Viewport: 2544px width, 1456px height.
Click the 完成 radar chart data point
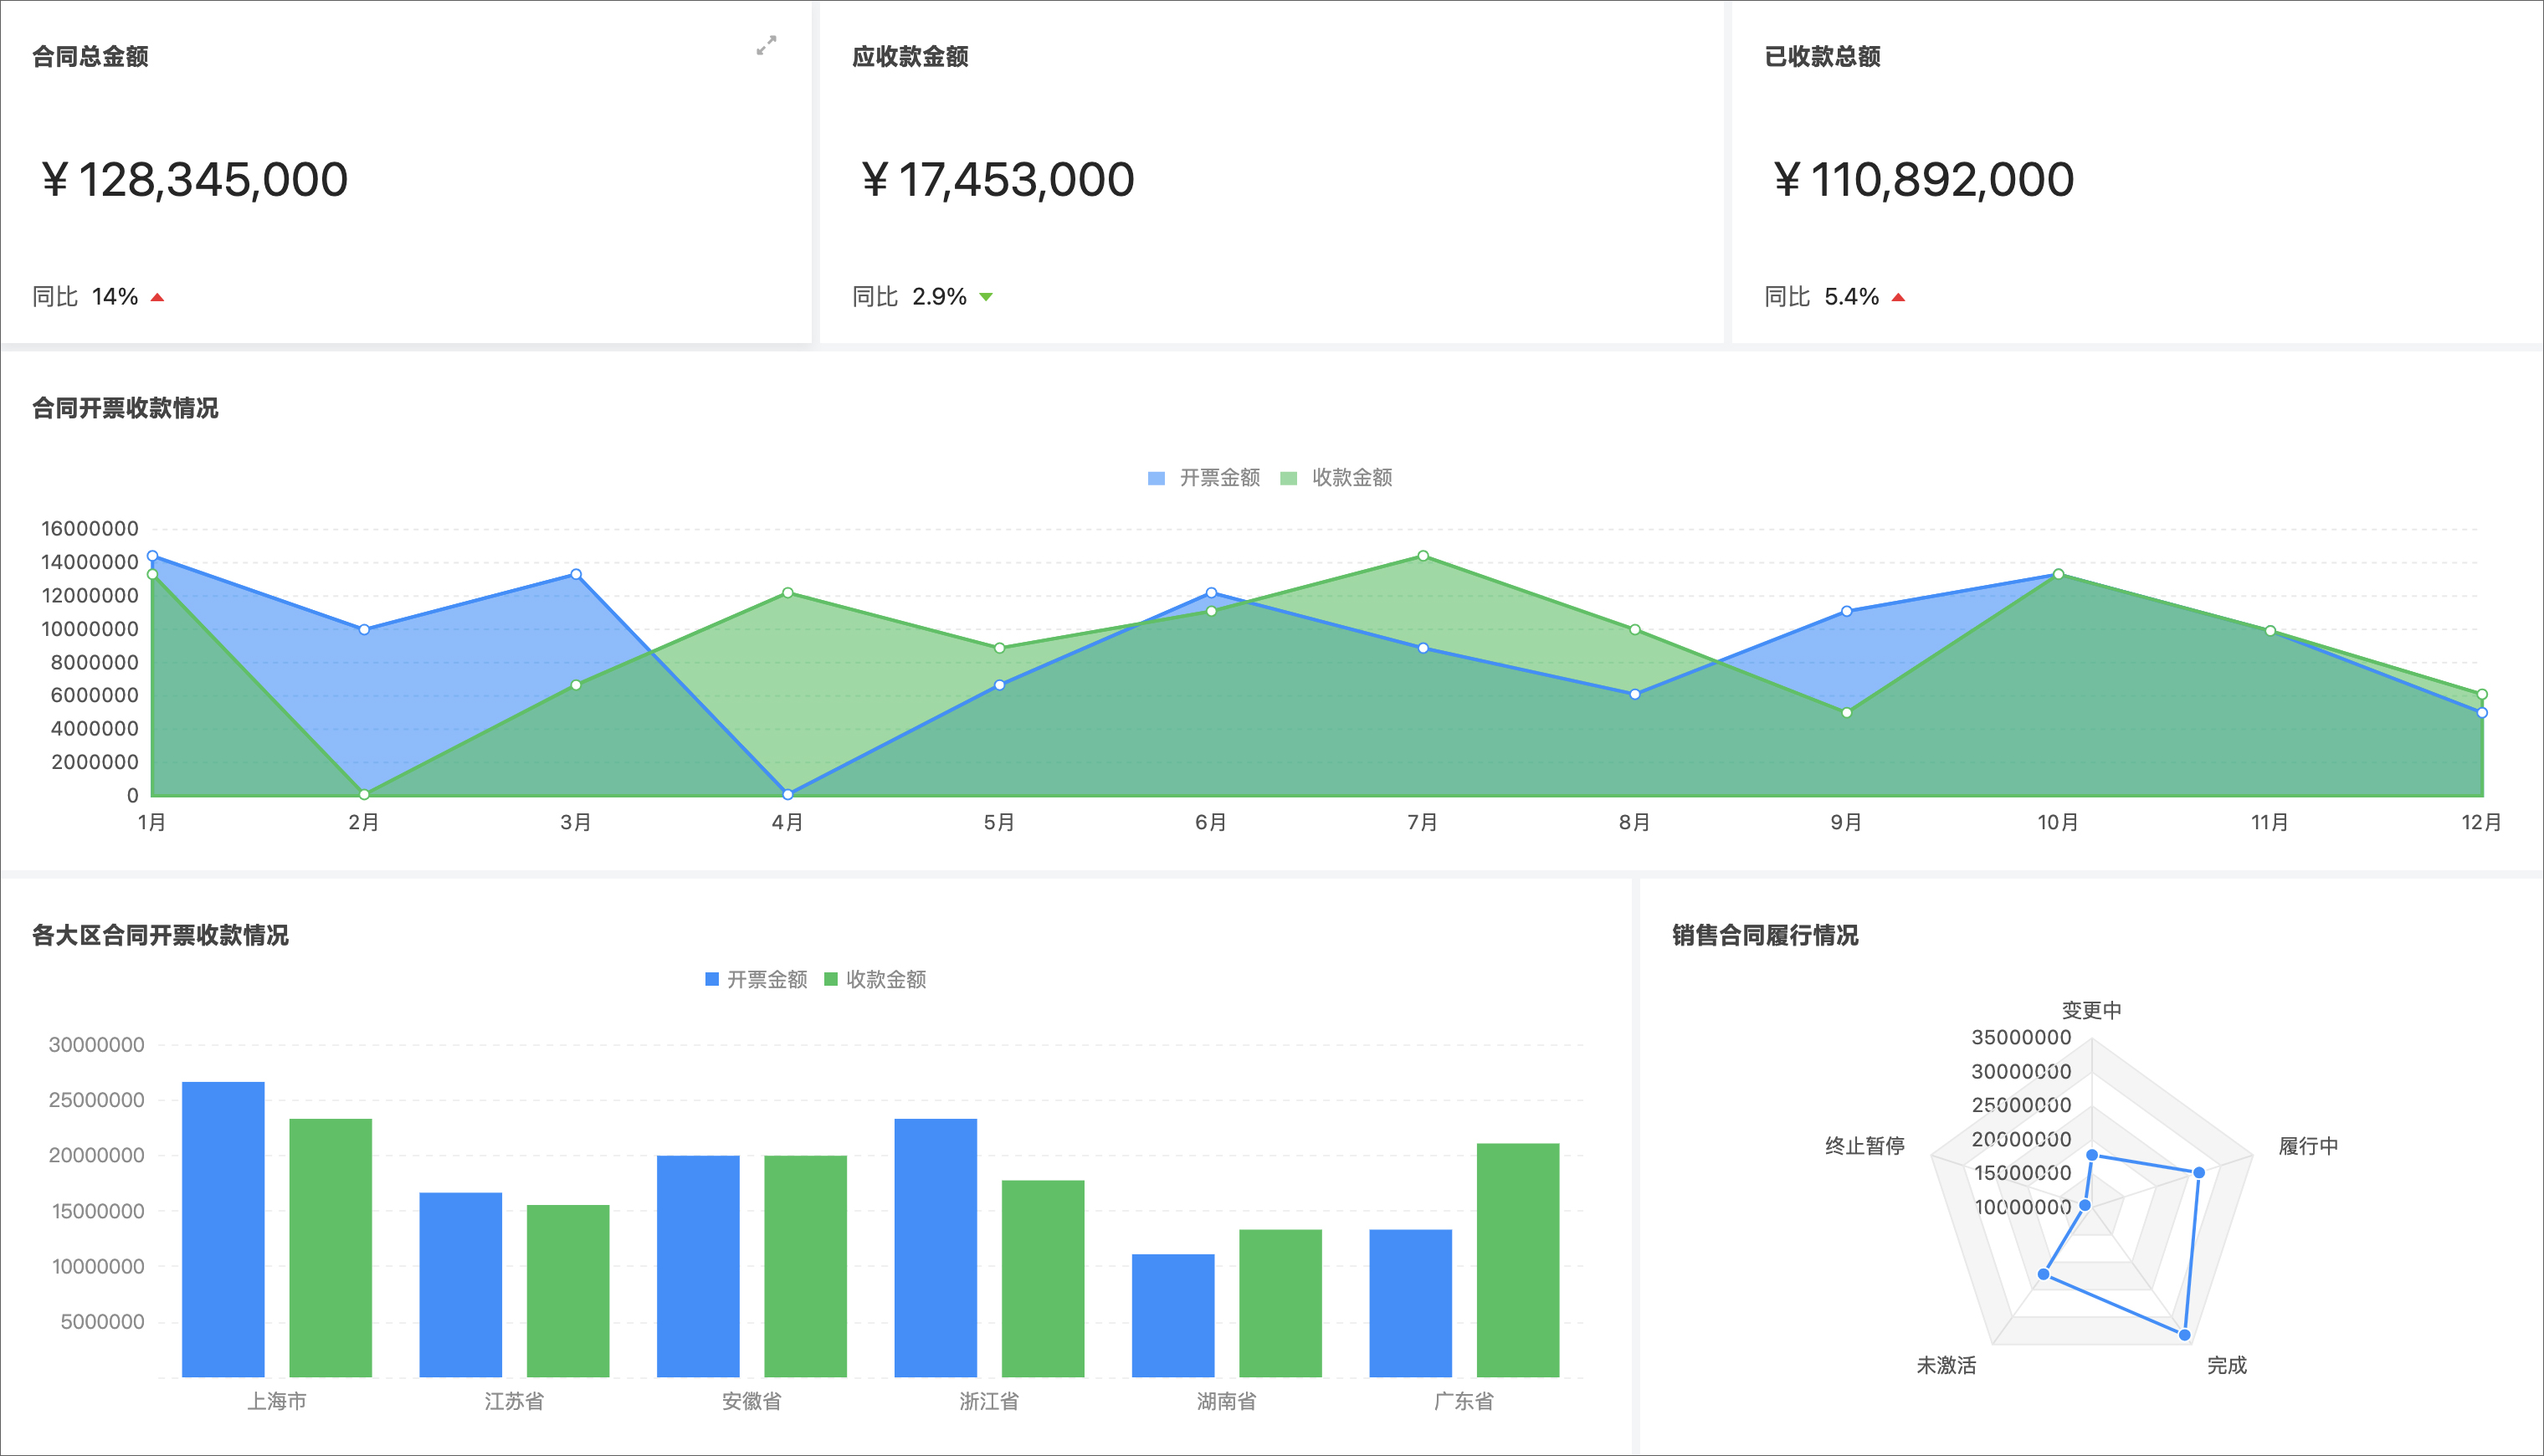click(x=2184, y=1335)
